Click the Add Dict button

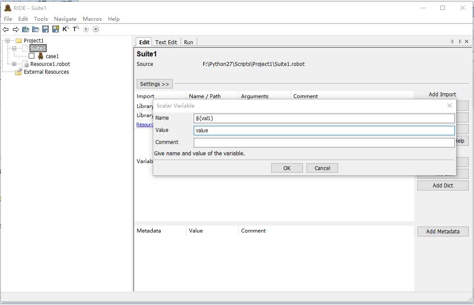click(443, 185)
